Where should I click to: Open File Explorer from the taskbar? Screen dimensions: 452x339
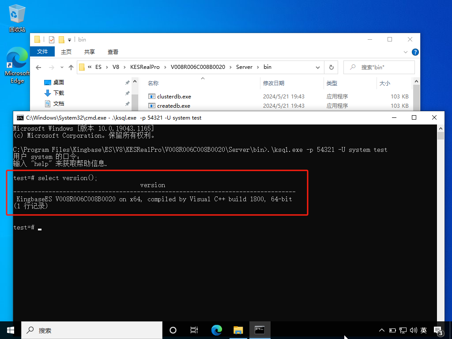coord(238,330)
